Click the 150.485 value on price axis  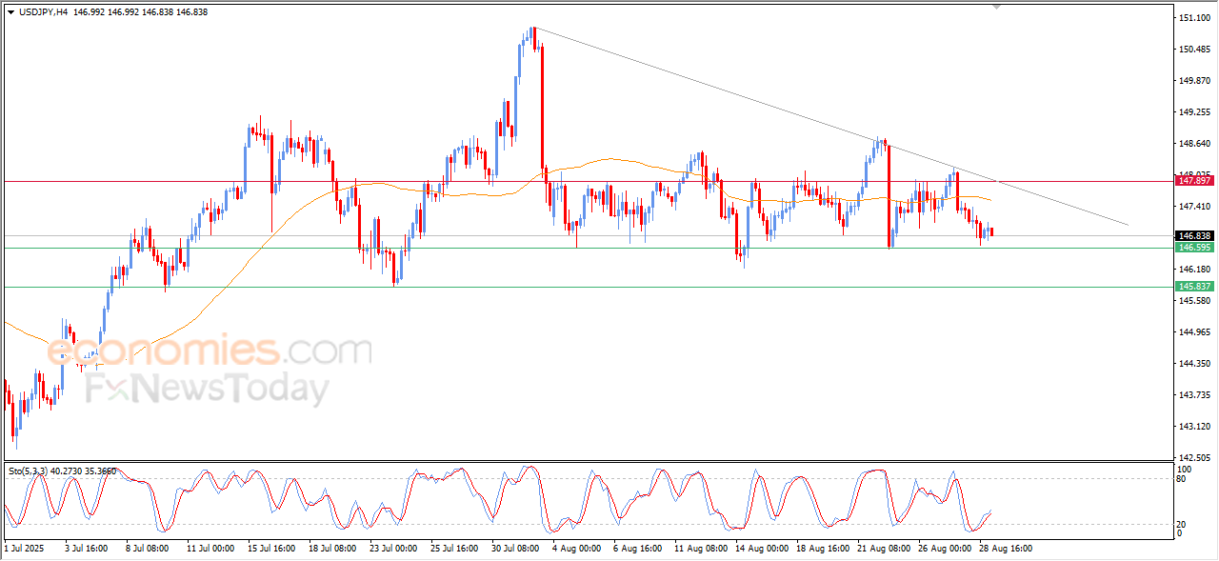1194,50
